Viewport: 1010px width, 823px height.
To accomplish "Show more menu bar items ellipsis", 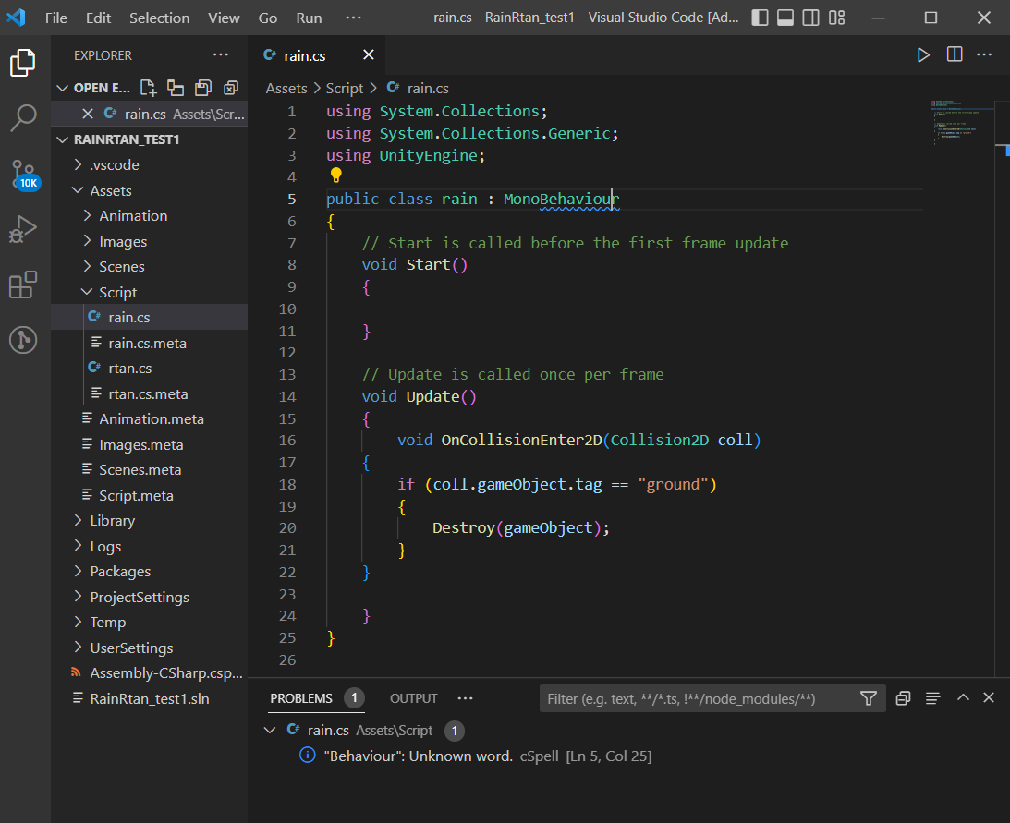I will [x=353, y=18].
